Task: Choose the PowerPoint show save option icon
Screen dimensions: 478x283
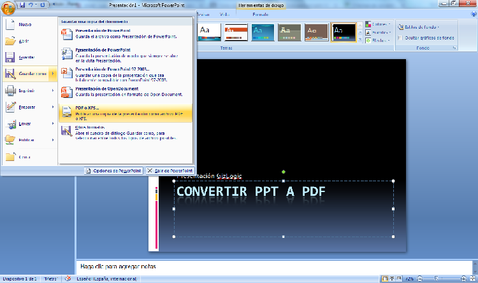Action: (x=66, y=54)
